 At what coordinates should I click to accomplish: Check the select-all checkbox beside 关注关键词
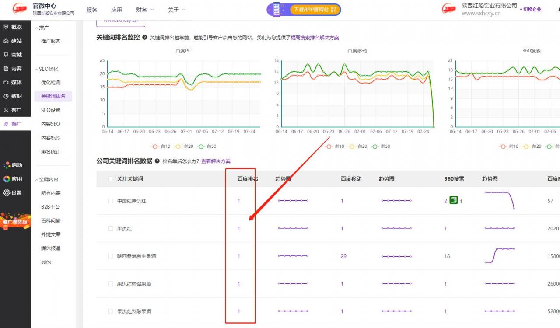[x=110, y=178]
